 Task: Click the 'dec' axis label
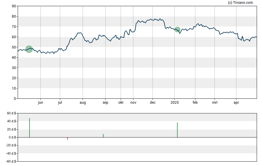(x=153, y=103)
